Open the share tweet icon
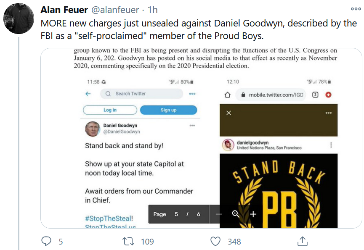364x250 pixels. pyautogui.click(x=302, y=241)
